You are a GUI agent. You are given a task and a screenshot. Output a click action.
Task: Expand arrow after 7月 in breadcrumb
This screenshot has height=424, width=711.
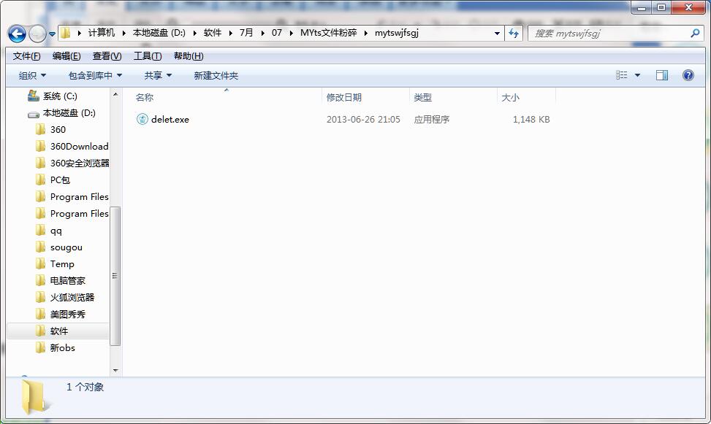click(x=262, y=33)
